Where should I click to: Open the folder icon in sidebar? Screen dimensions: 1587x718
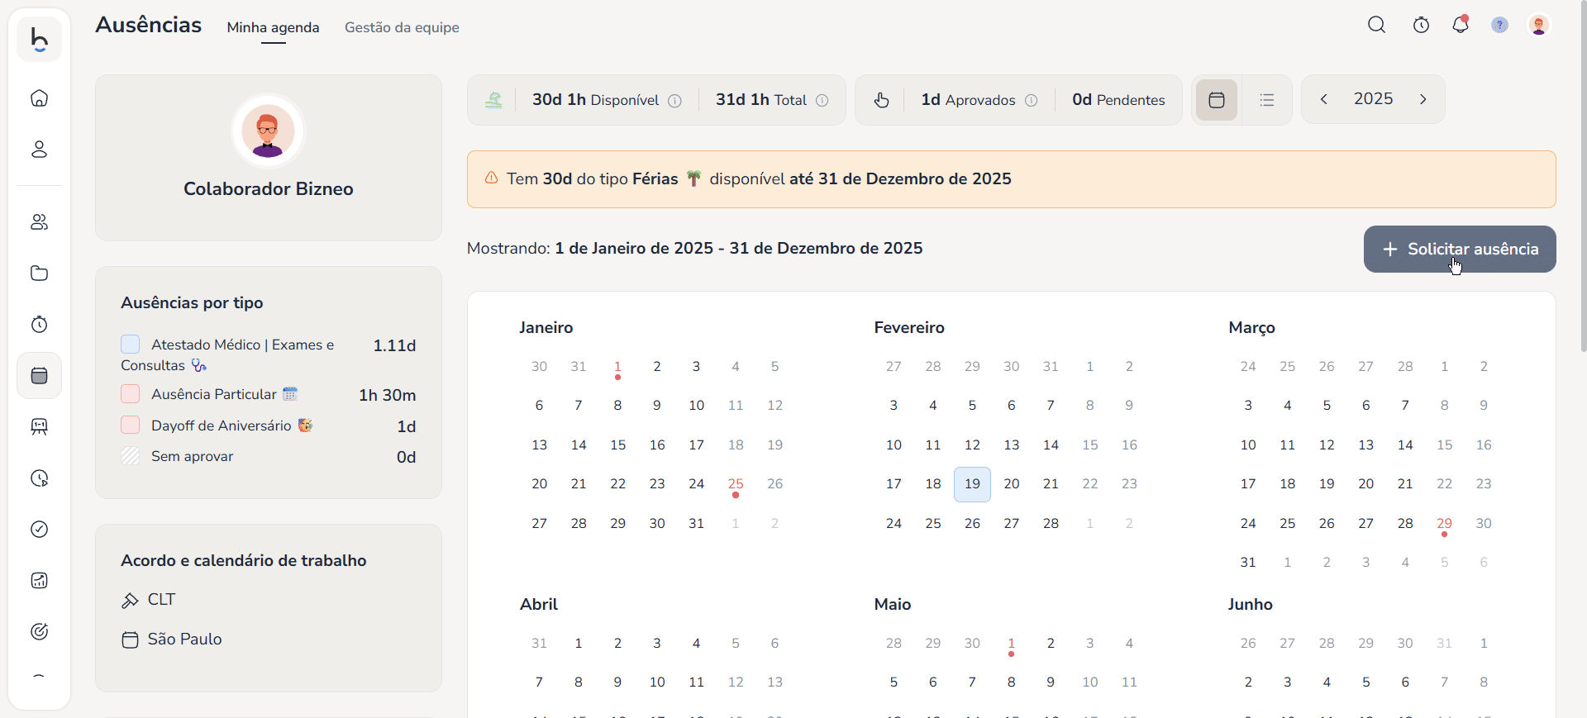pyautogui.click(x=39, y=273)
